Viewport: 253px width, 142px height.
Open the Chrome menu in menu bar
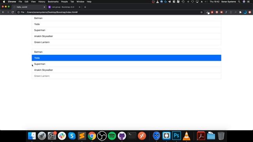(x=12, y=2)
